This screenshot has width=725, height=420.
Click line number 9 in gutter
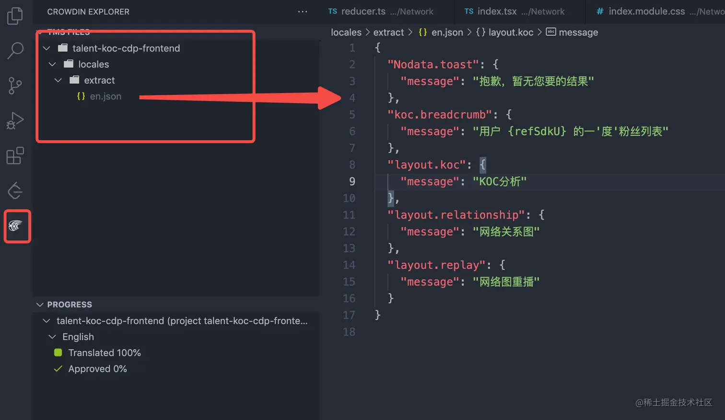[x=352, y=181]
